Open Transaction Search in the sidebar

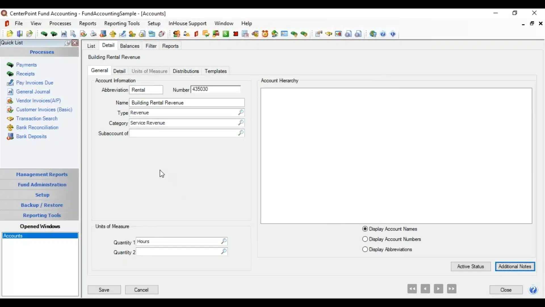click(x=36, y=119)
